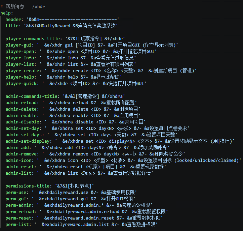The width and height of the screenshot is (243, 231).
Task: Click the 'perm-list' key
Action: (17, 225)
